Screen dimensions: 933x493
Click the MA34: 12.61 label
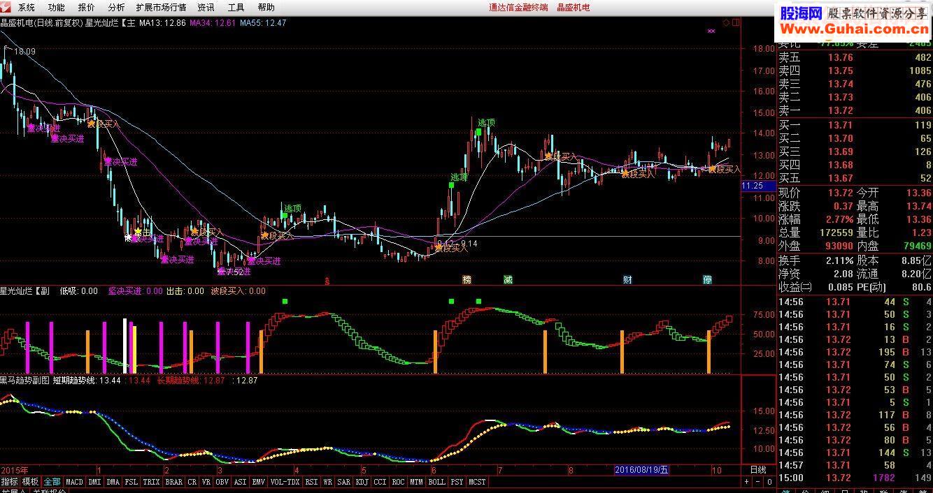click(x=212, y=23)
